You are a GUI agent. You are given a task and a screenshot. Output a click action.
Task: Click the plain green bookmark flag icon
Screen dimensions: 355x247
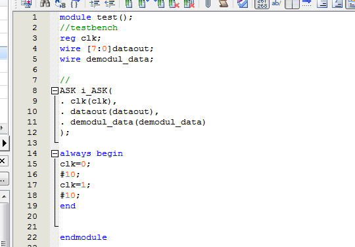point(129,3)
